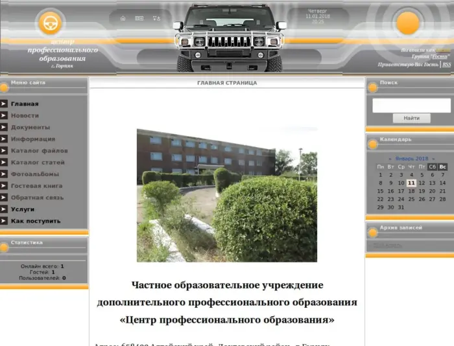The width and height of the screenshot is (454, 346).
Task: Click the arrow icon beside Каталог статей
Action: 4,162
